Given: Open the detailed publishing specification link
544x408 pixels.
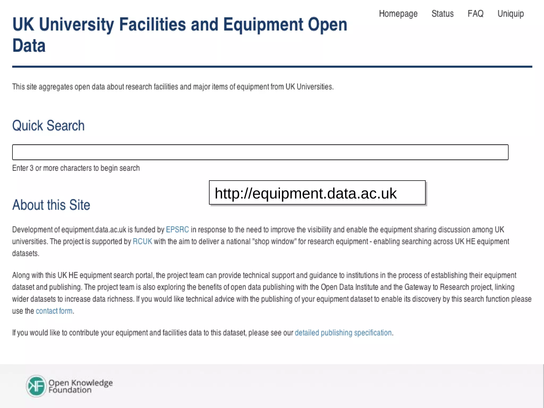Looking at the screenshot, I should pos(343,333).
